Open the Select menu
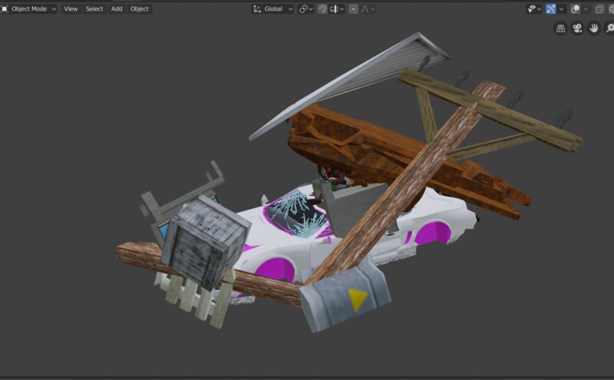The width and height of the screenshot is (614, 380). coord(94,8)
